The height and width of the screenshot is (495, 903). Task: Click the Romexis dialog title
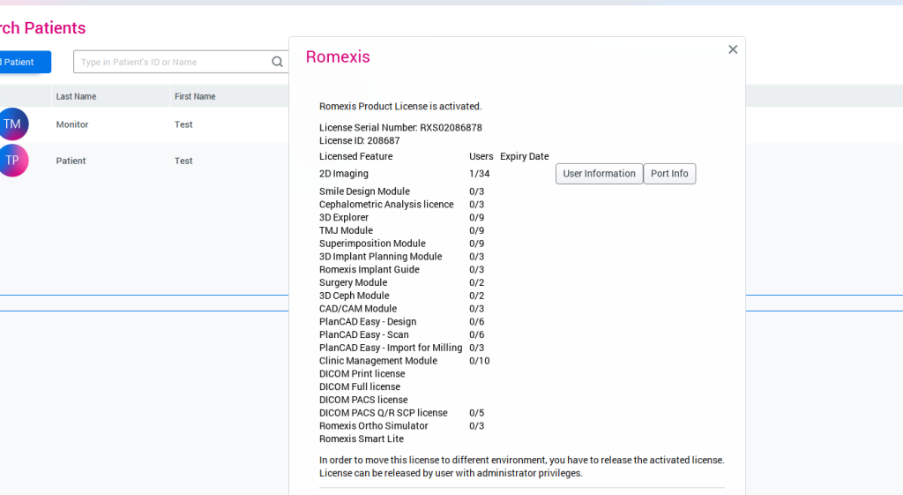click(338, 57)
